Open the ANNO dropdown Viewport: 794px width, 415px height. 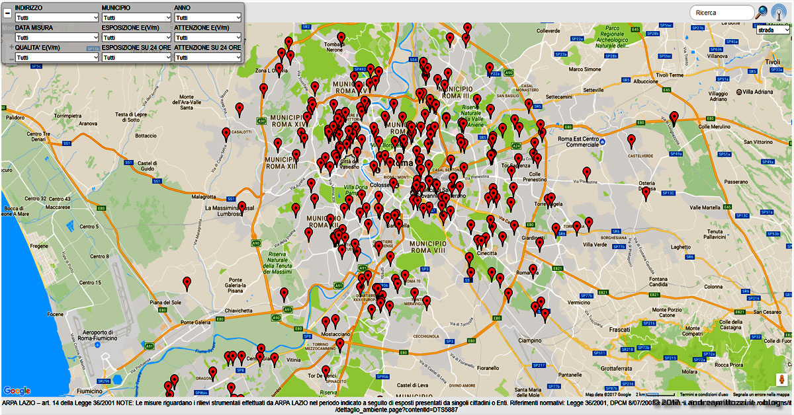207,17
